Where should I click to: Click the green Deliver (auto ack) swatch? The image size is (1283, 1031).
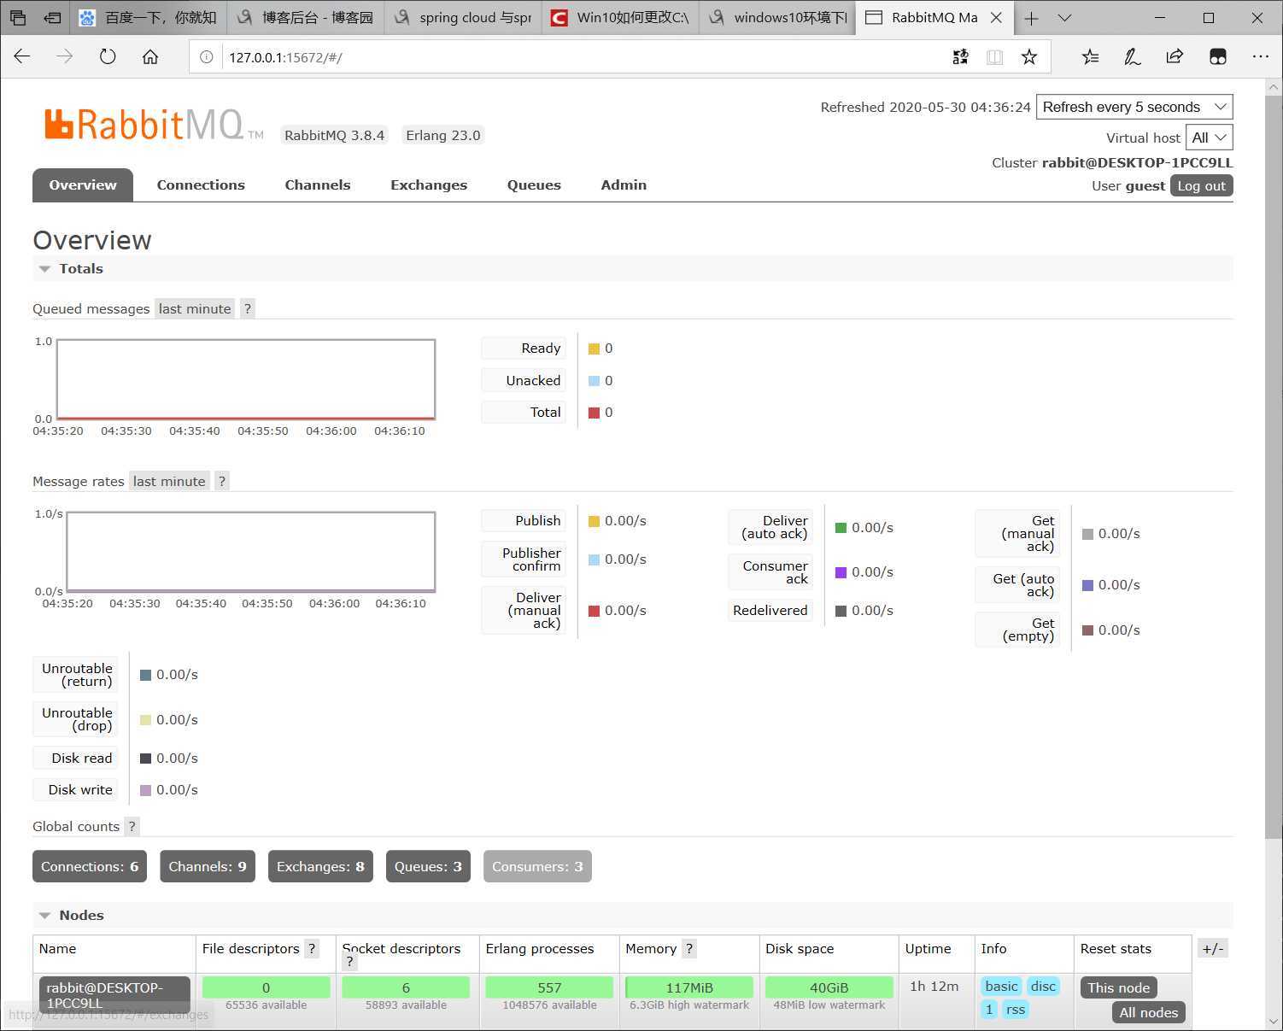(x=841, y=528)
